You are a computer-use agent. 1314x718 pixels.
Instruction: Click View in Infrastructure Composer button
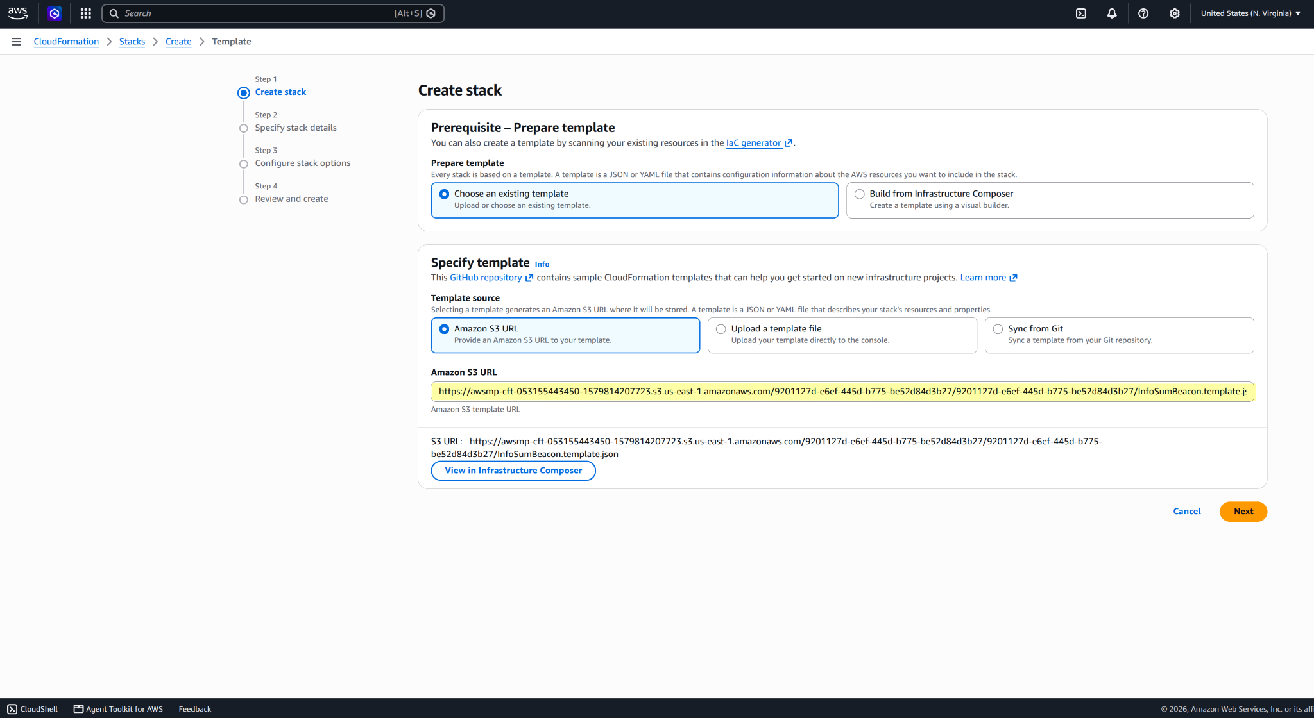point(513,471)
